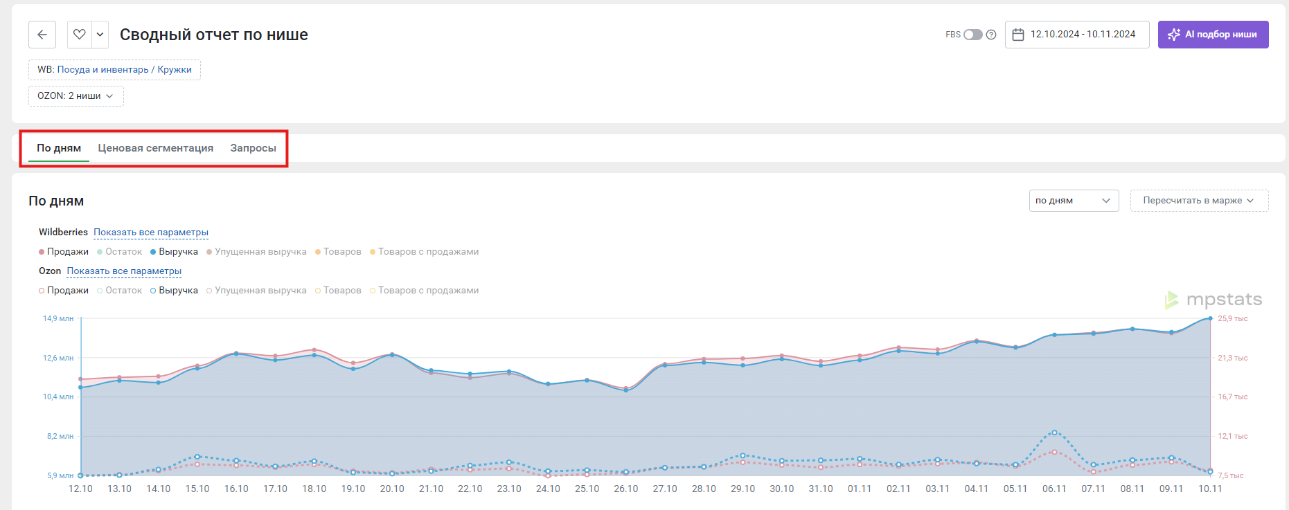This screenshot has width=1289, height=510.
Task: Toggle Wildberries Товаров с продажами legend
Action: (x=424, y=252)
